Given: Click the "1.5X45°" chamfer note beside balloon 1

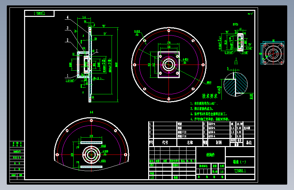Looking at the screenshot, I should [70, 80].
